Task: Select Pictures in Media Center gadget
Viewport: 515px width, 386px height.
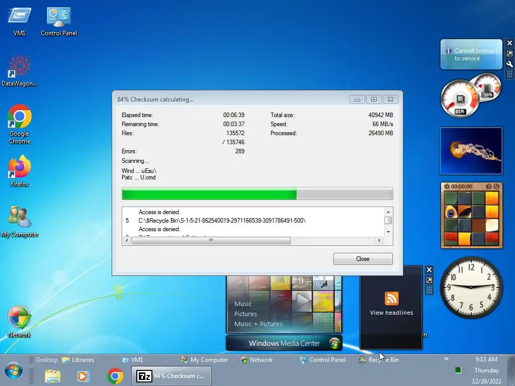Action: (x=245, y=314)
